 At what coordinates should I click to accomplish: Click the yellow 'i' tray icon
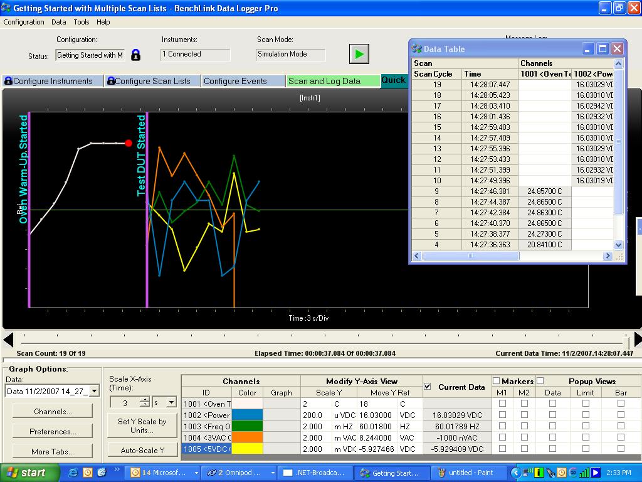[x=539, y=473]
